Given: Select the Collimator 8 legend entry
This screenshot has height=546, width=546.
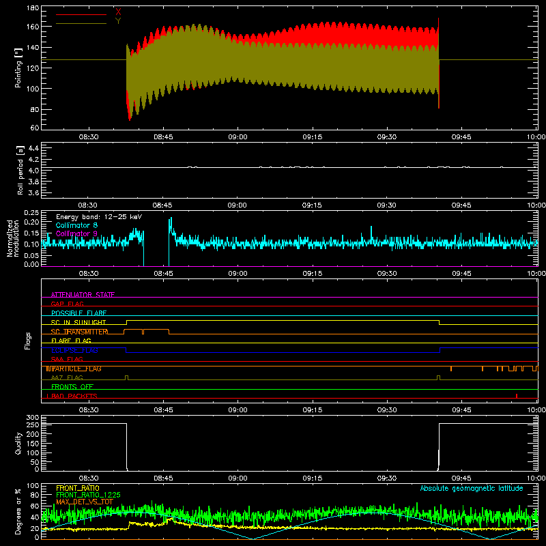Looking at the screenshot, I should point(76,225).
